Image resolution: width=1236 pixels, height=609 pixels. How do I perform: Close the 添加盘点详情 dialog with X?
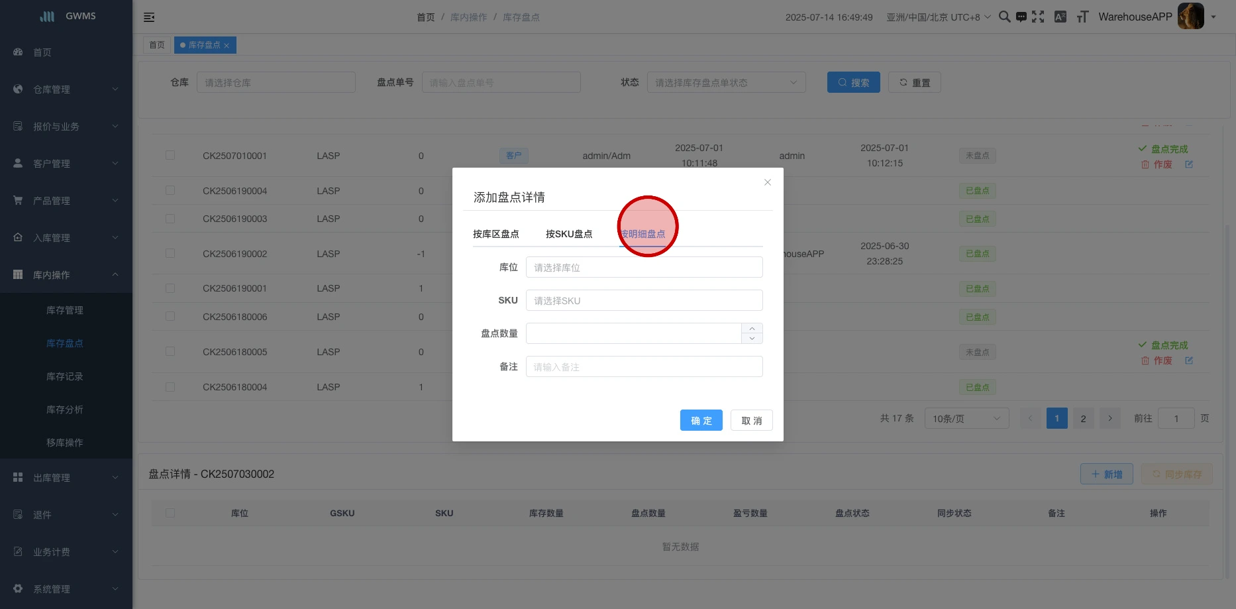(x=768, y=182)
